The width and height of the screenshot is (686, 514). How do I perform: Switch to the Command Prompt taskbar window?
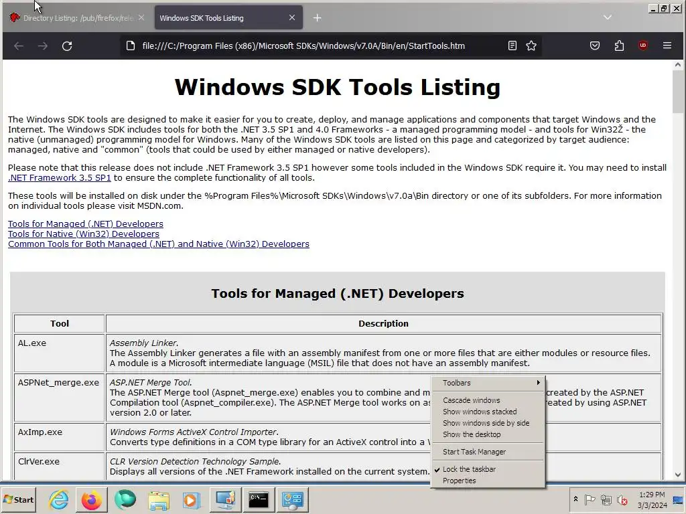click(259, 499)
